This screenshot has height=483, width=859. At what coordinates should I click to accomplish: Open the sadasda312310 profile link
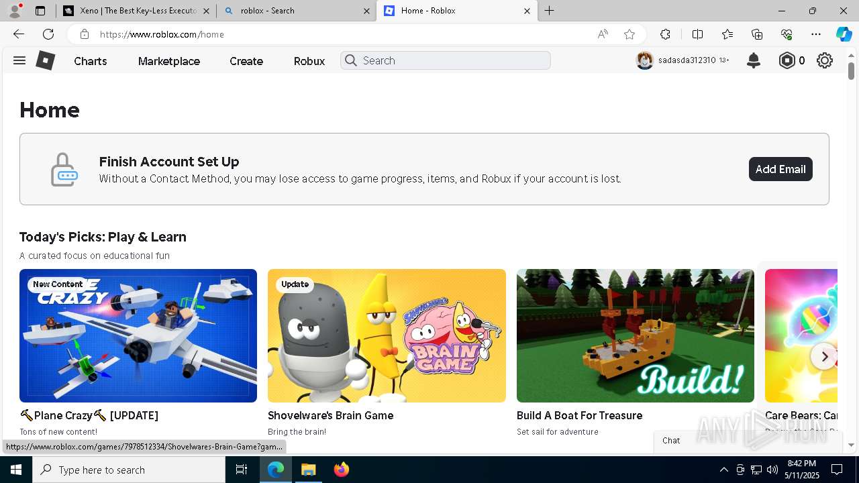687,60
